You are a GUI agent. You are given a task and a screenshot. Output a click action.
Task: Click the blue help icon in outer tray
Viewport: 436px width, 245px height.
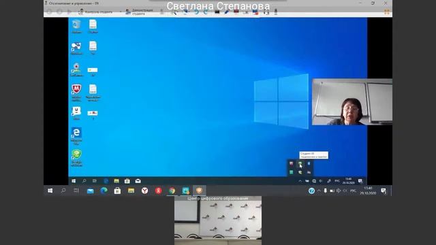tap(311, 191)
